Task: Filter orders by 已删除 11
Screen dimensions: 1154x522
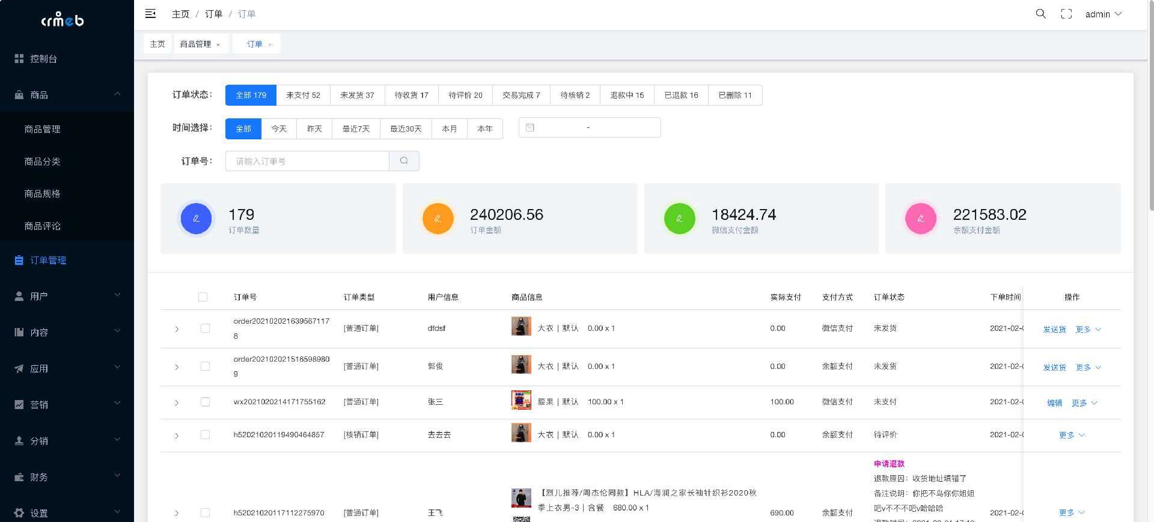Action: [735, 95]
